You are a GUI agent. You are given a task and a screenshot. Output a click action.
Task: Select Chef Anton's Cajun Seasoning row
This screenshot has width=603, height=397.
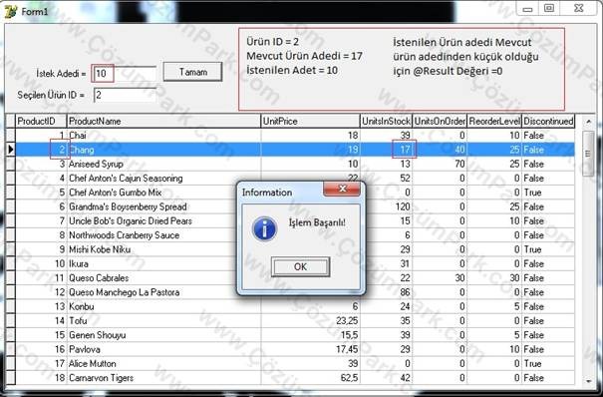(x=295, y=179)
